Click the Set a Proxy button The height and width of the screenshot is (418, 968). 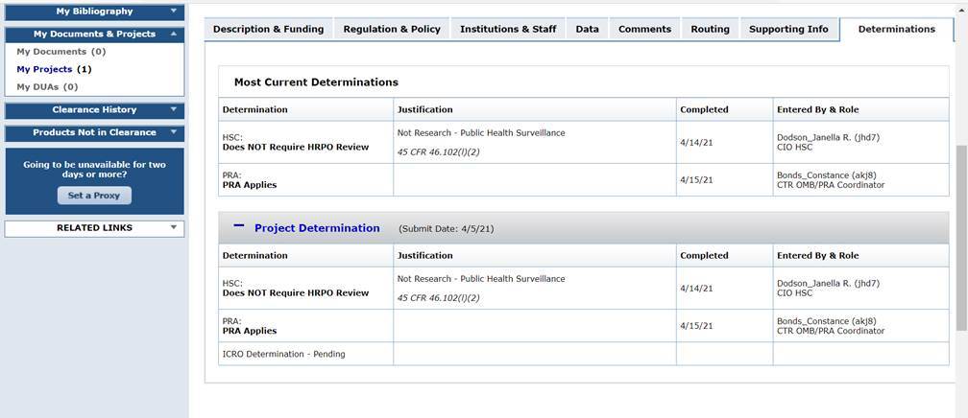pyautogui.click(x=94, y=196)
